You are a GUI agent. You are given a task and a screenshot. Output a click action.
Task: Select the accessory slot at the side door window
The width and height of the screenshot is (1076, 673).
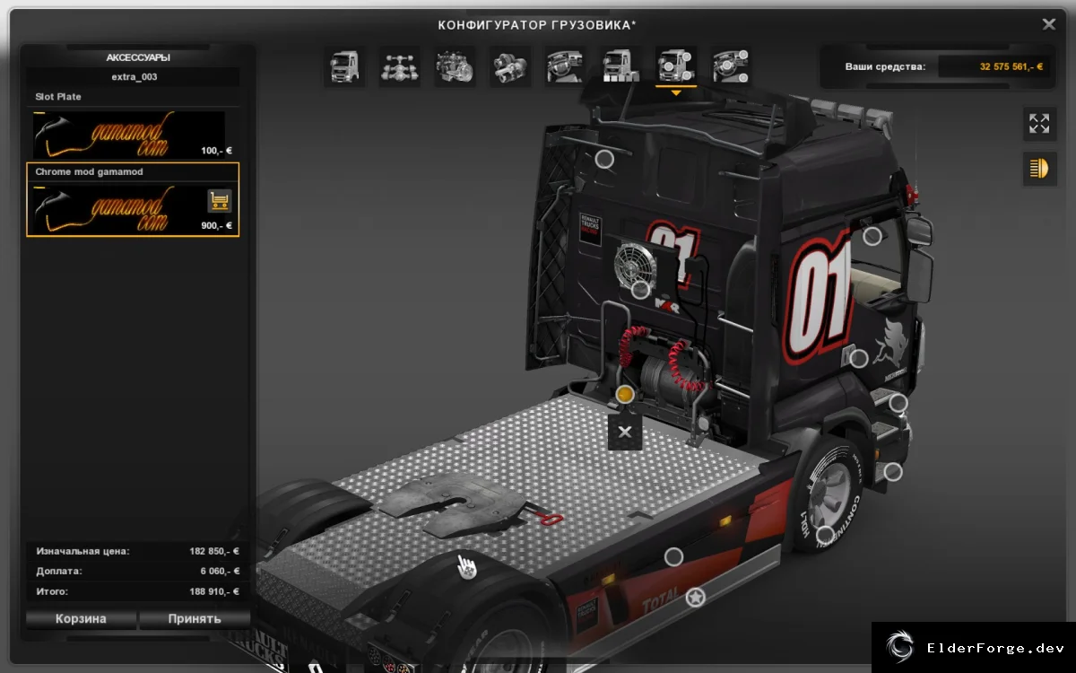pyautogui.click(x=872, y=236)
